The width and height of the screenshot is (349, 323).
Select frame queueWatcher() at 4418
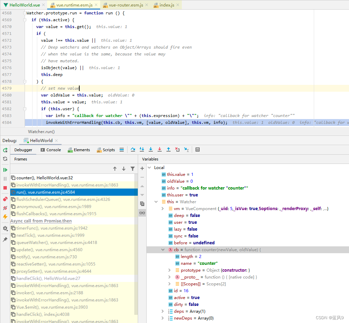point(72,243)
